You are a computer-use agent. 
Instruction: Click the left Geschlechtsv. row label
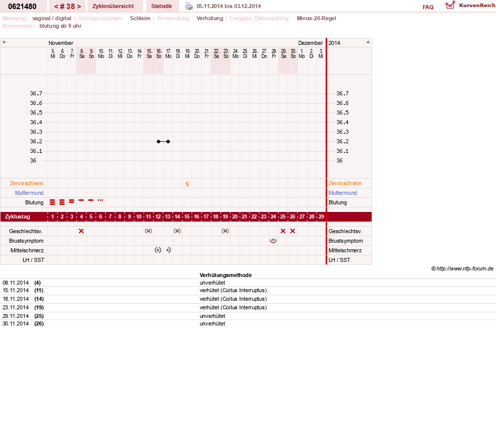(x=26, y=232)
